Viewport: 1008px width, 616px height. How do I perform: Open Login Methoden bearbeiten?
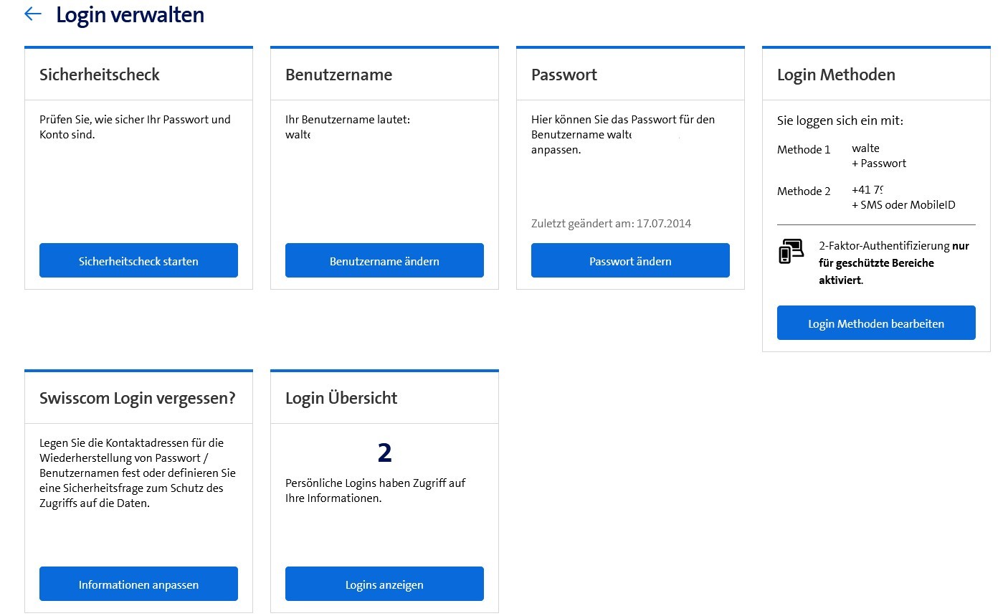pyautogui.click(x=875, y=323)
